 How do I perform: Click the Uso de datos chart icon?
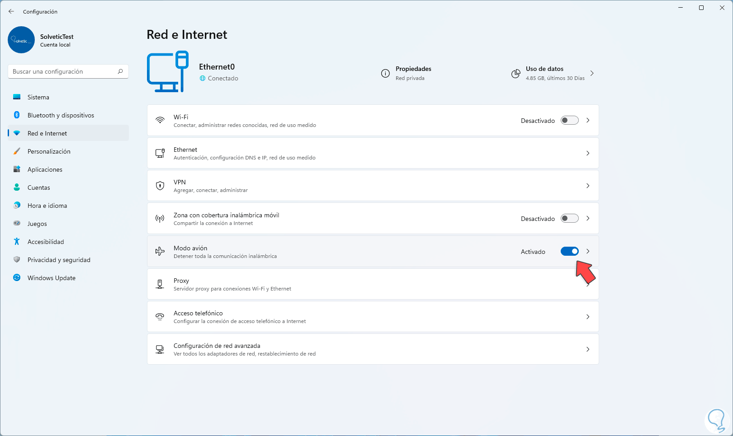[515, 74]
